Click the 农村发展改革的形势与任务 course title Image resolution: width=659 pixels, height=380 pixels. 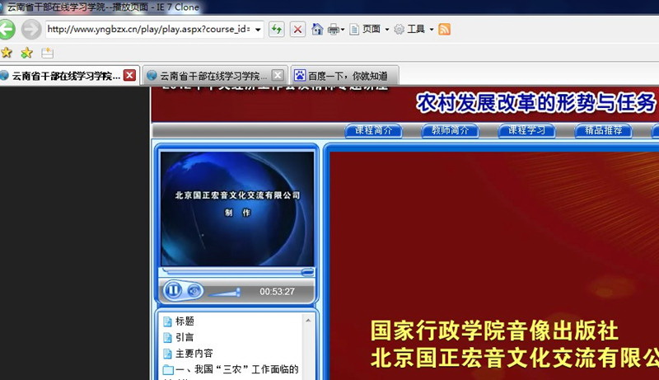point(535,103)
